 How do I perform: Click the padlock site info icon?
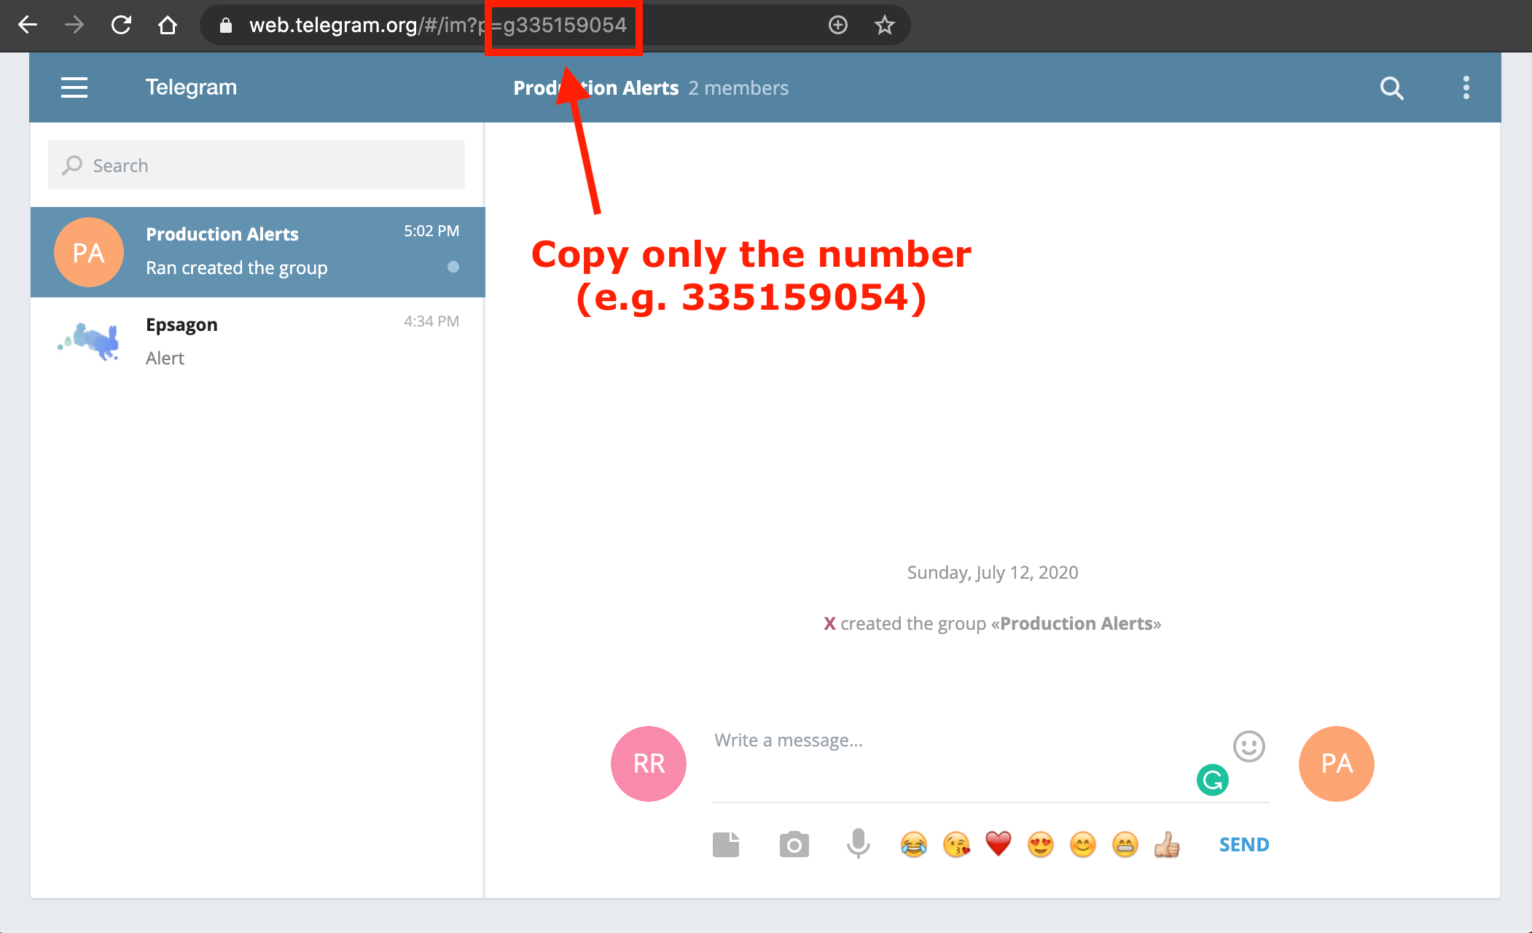click(x=226, y=26)
